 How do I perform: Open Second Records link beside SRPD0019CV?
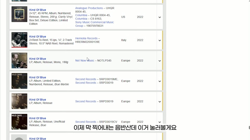(x=86, y=122)
